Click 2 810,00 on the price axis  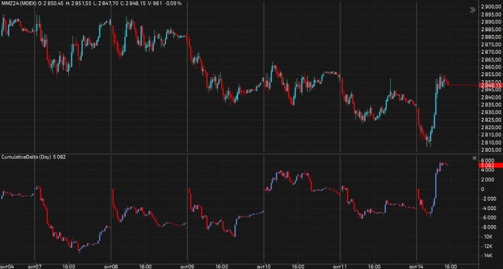[490, 142]
